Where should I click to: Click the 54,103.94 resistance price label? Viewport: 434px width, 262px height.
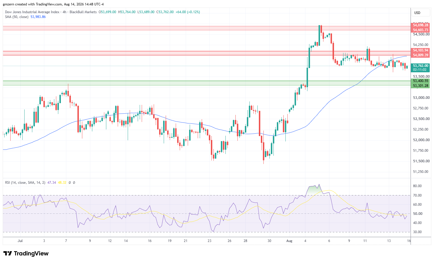(x=421, y=50)
